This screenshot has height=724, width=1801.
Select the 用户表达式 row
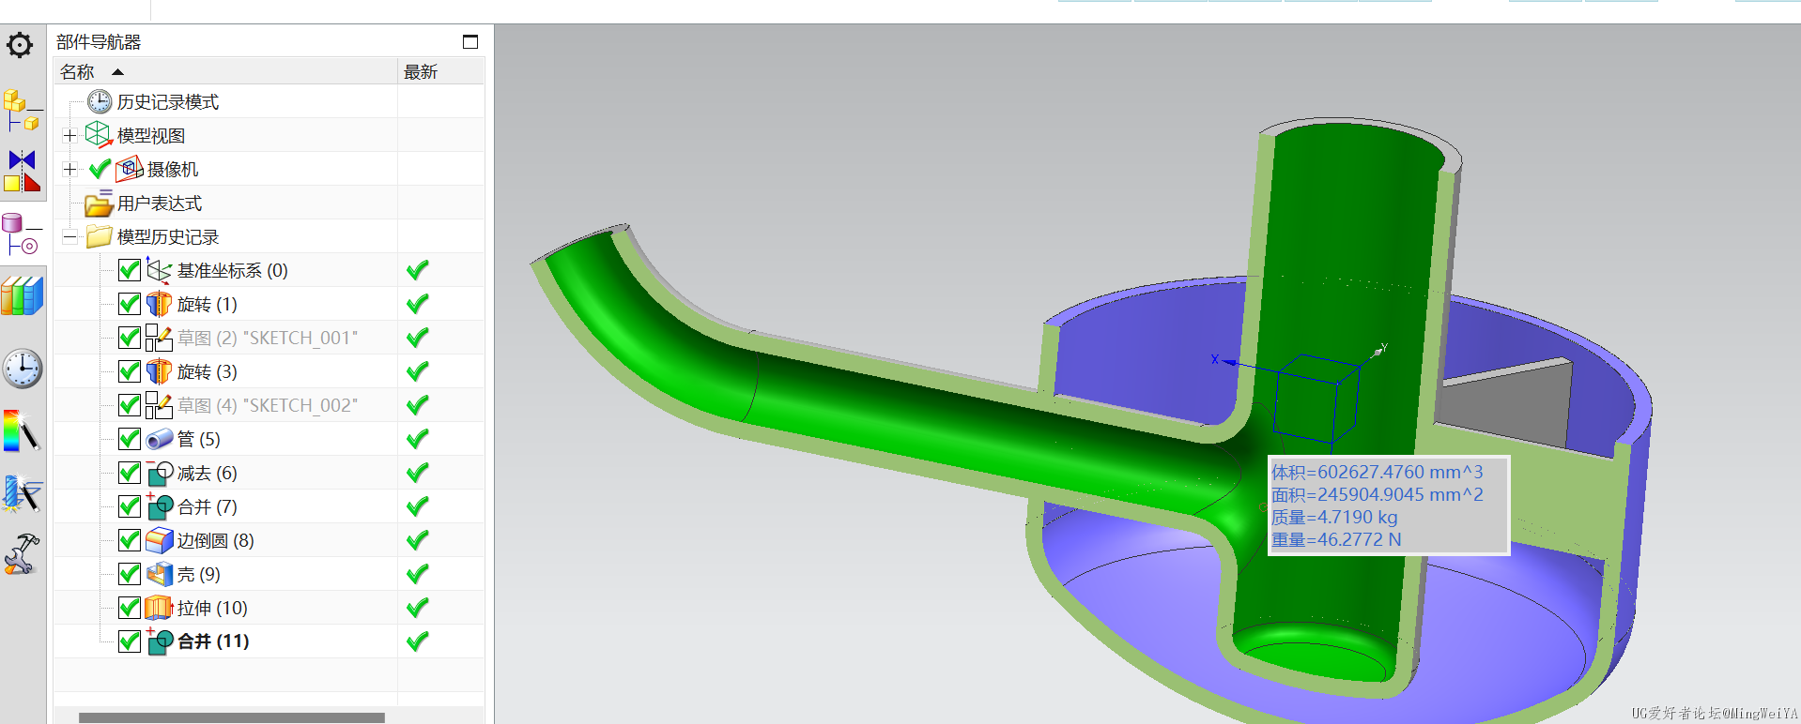pos(269,203)
